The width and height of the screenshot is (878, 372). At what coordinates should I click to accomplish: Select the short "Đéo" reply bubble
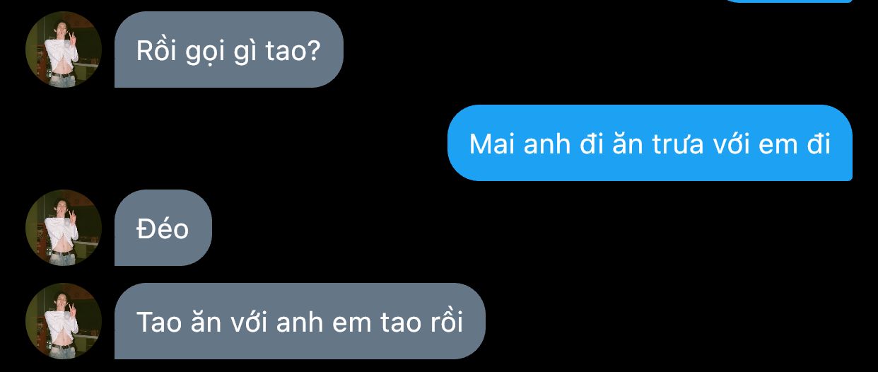point(163,228)
